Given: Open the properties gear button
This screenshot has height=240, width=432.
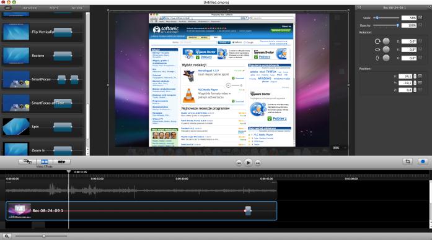Looking at the screenshot, I should tap(423, 161).
